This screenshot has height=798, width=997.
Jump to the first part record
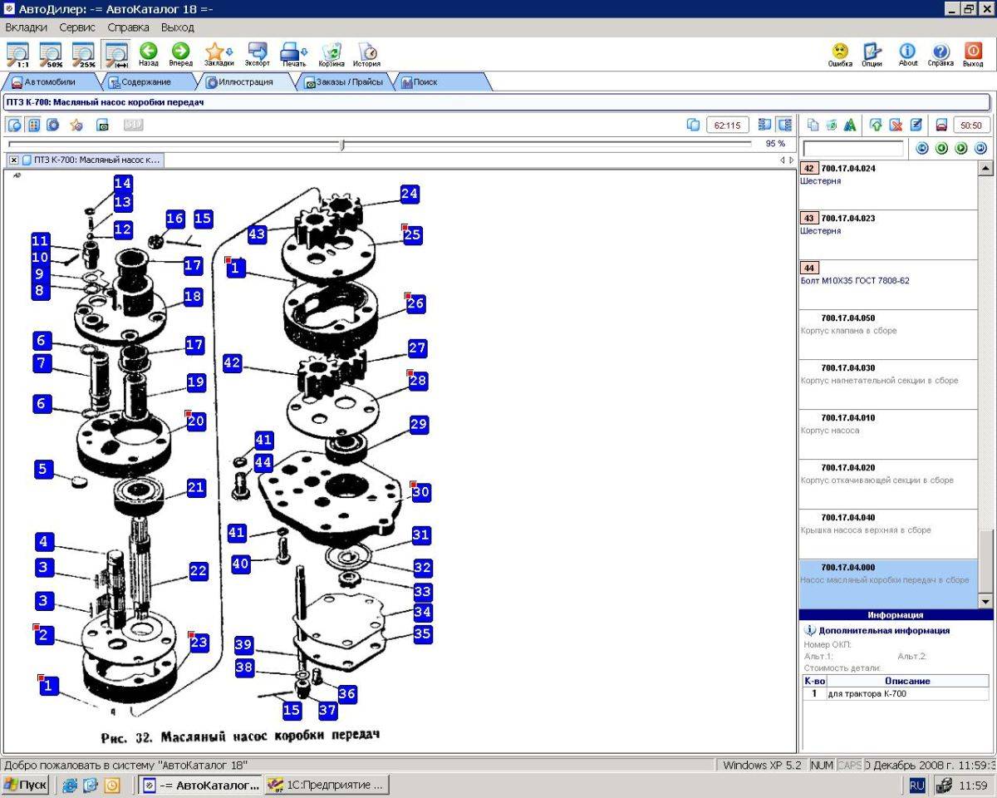921,149
